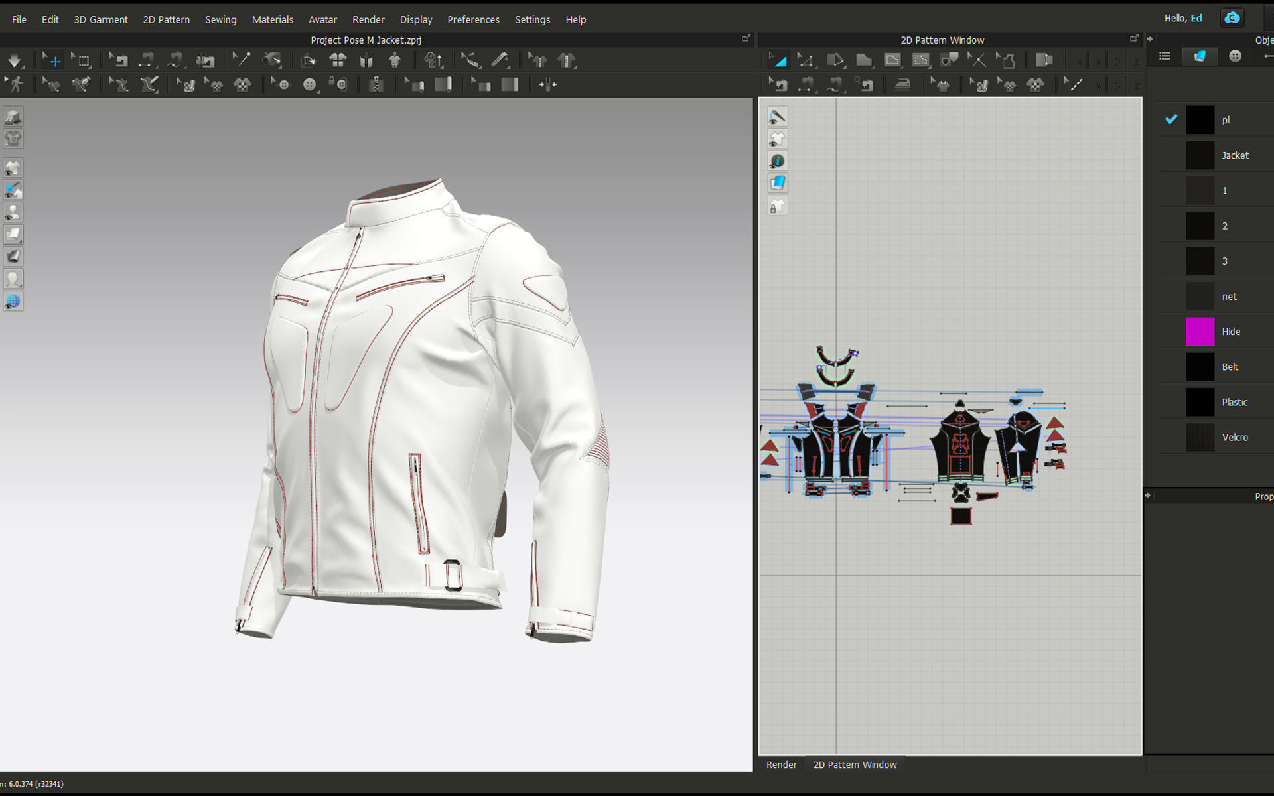
Task: Click the Hello, Ed account link
Action: pos(1183,17)
